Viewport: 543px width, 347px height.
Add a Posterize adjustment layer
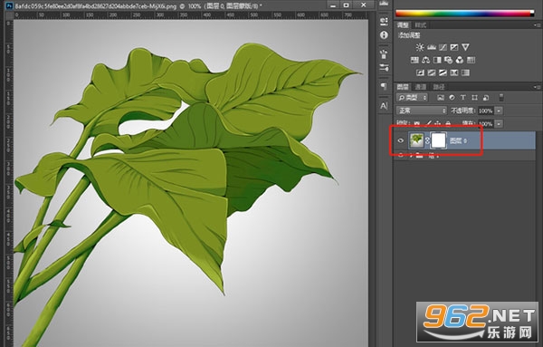[x=432, y=72]
